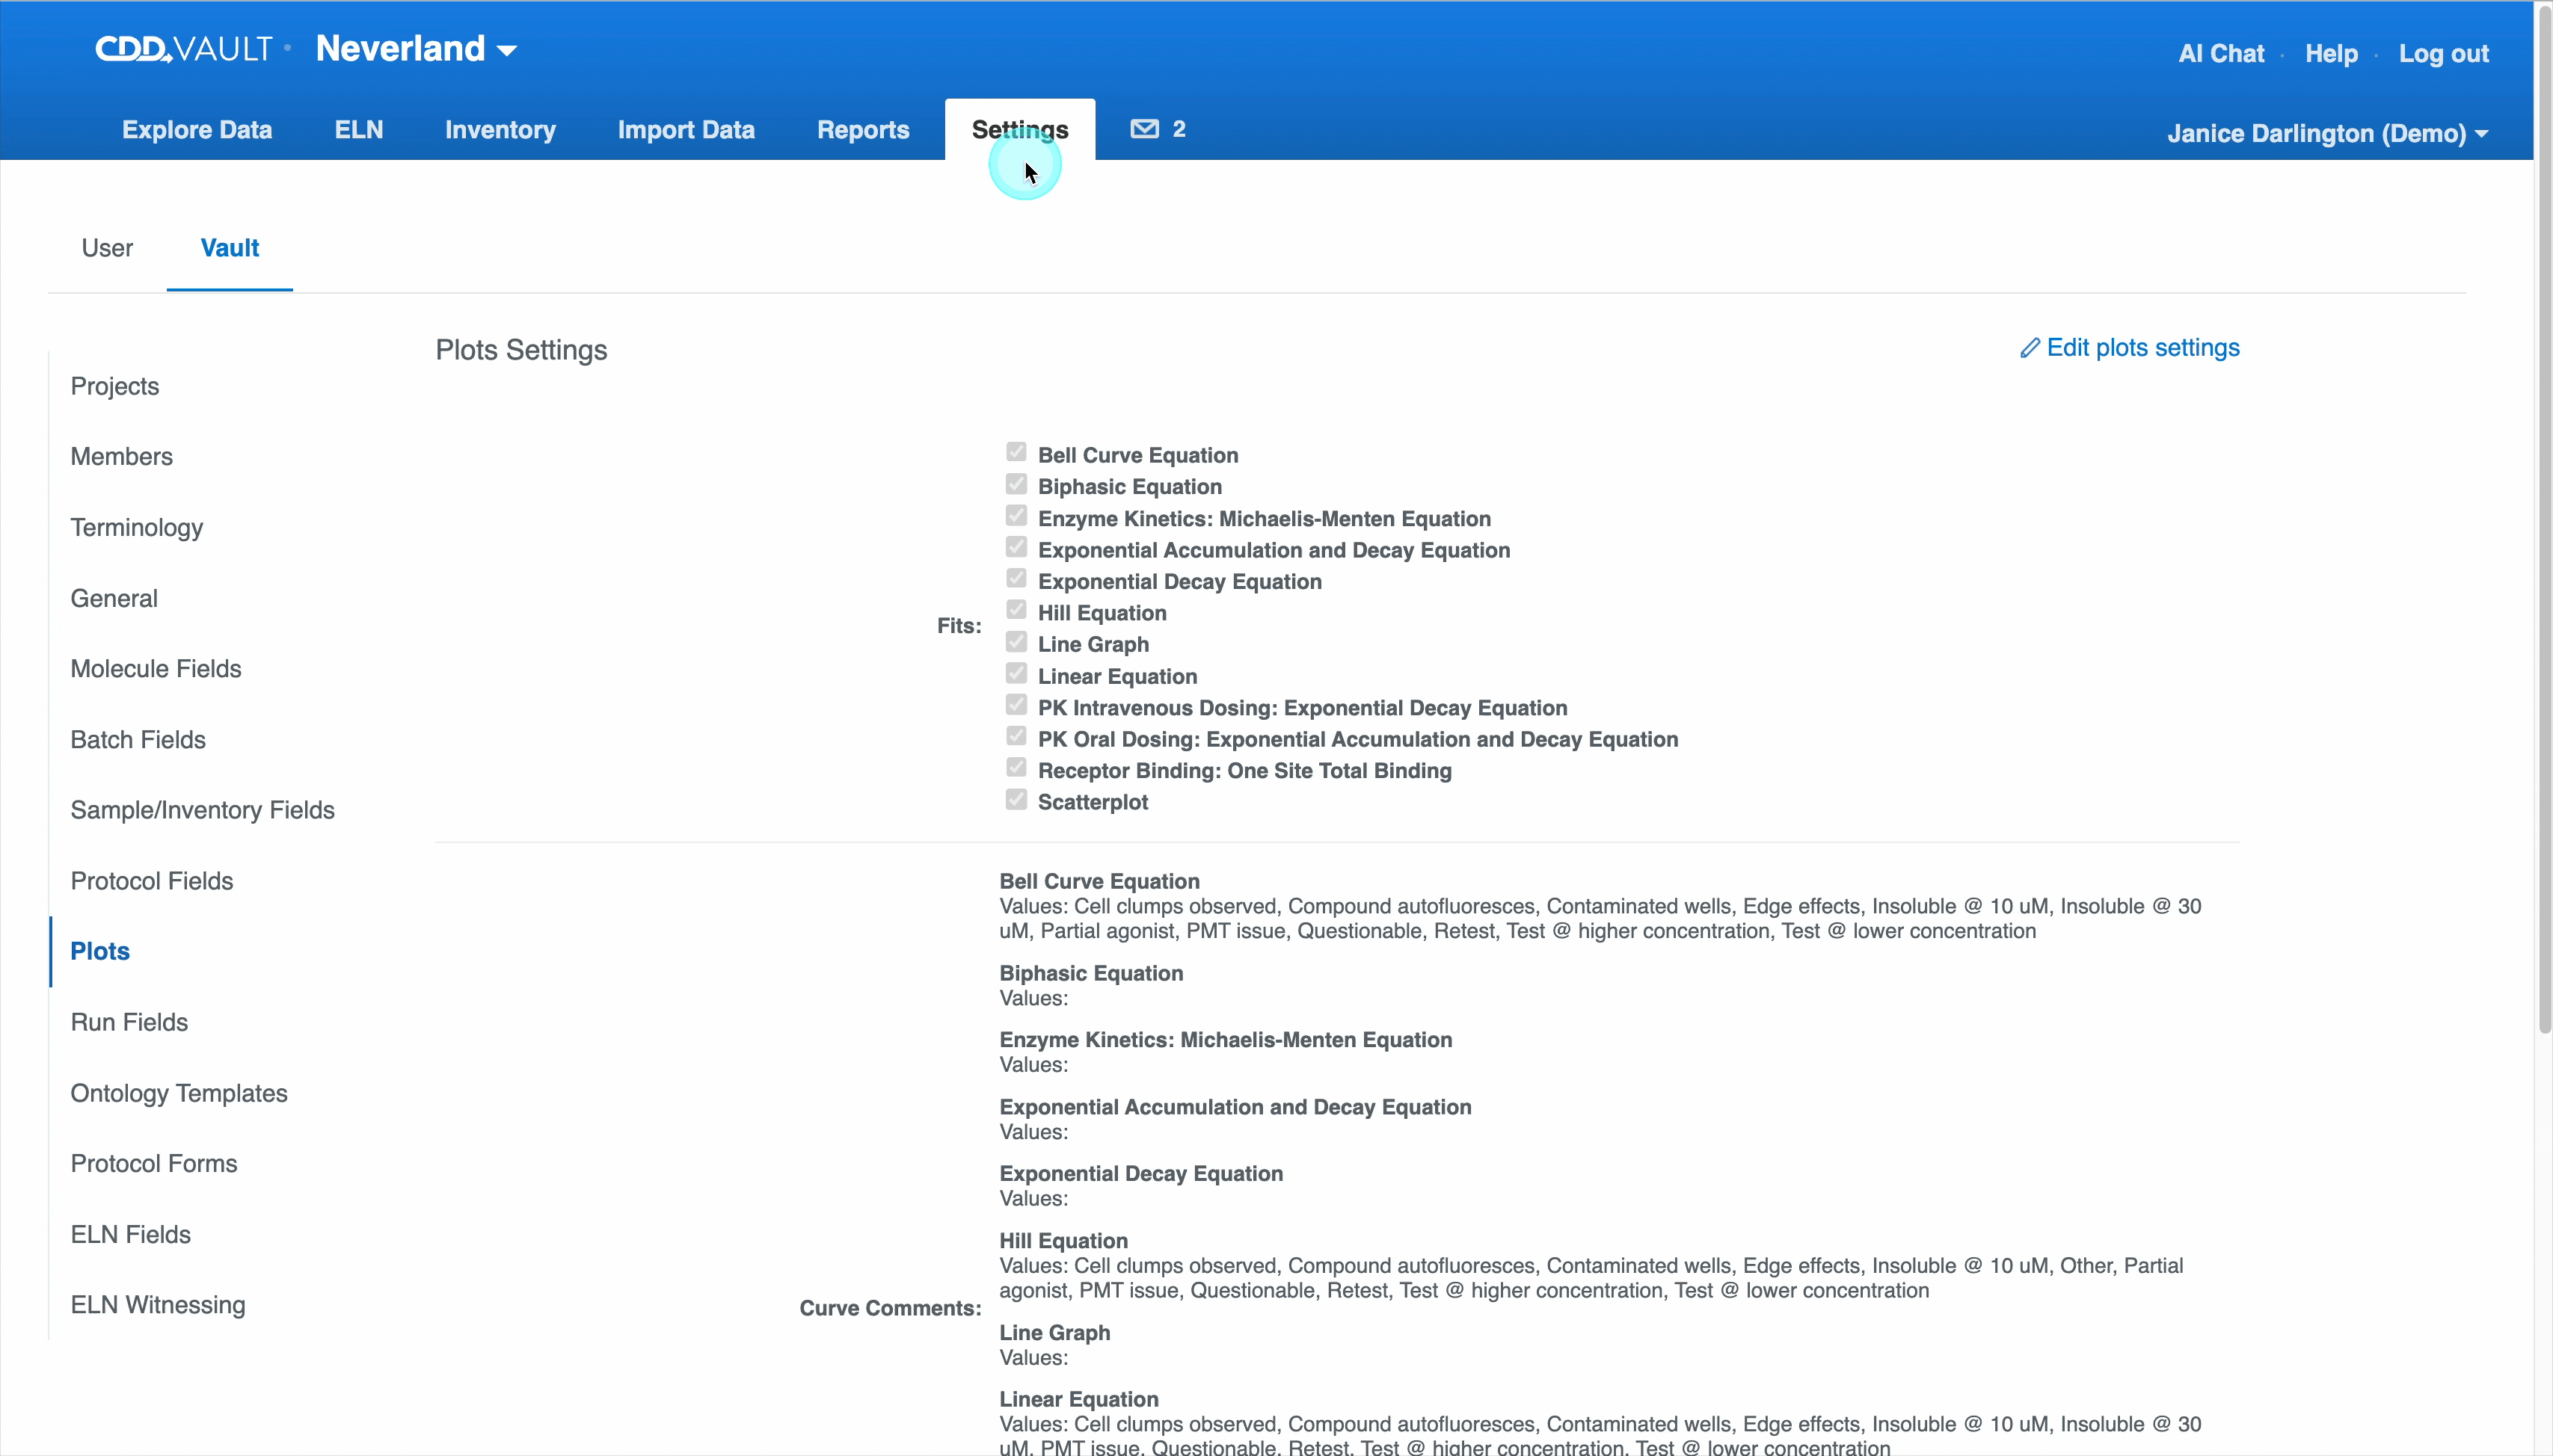Click Hill Equation heading under Curve Comments

pyautogui.click(x=1063, y=1241)
